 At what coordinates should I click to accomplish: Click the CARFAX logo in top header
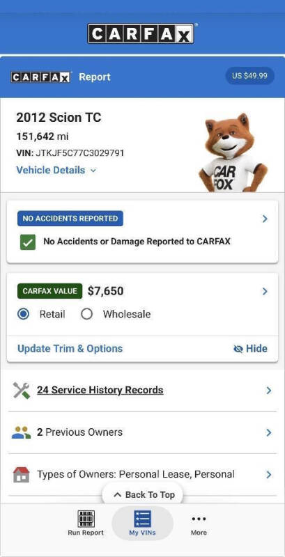point(141,33)
